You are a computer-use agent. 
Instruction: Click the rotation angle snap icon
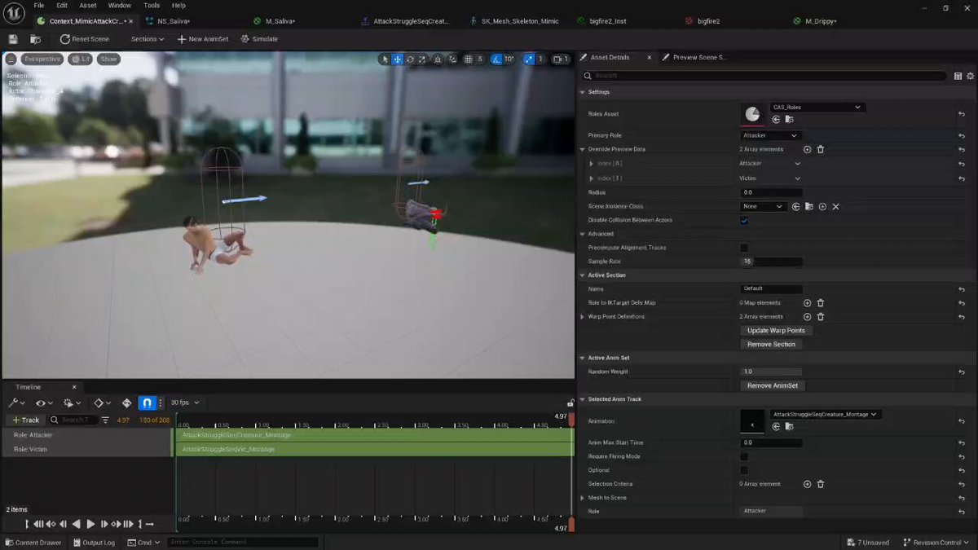pyautogui.click(x=496, y=59)
